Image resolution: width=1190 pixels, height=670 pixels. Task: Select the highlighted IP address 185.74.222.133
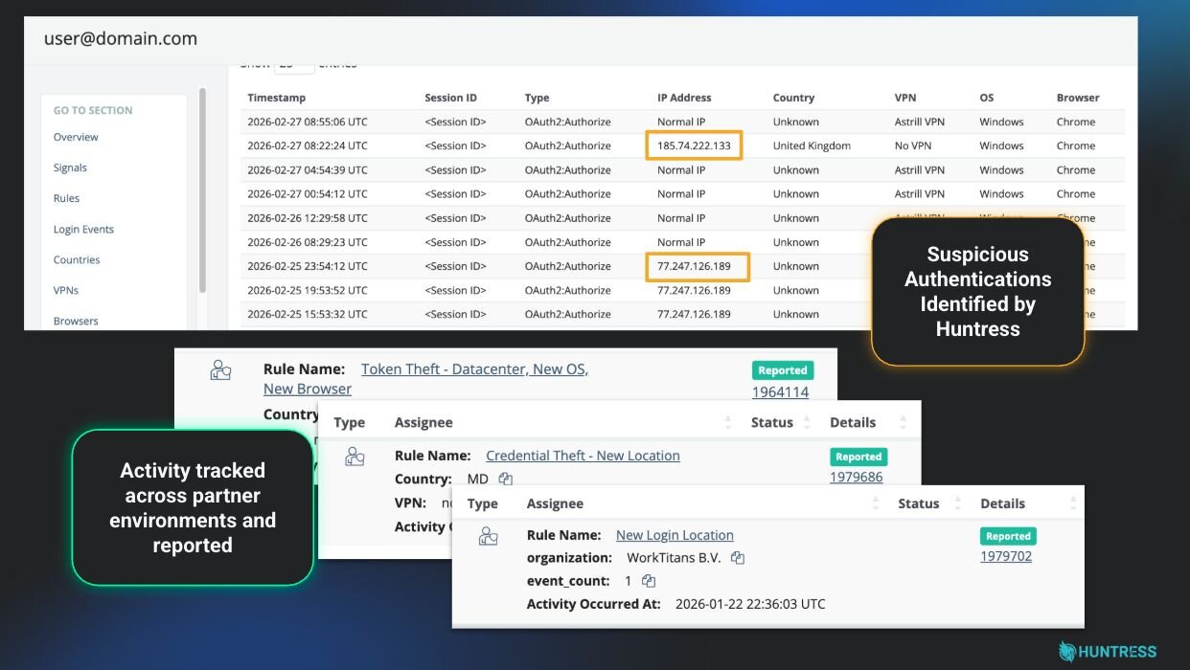[694, 146]
